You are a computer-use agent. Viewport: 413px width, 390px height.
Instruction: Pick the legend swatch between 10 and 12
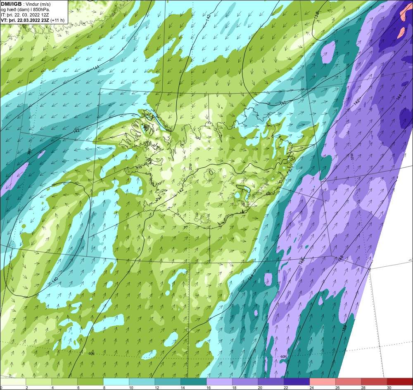click(142, 382)
